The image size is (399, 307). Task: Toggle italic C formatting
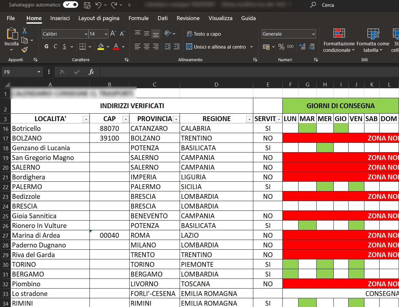tap(55, 47)
